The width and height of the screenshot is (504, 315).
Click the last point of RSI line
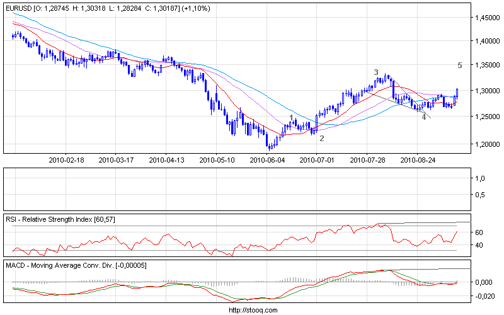point(457,231)
